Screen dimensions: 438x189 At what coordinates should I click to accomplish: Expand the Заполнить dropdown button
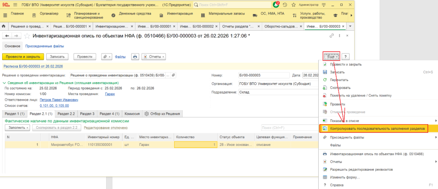click(17, 128)
